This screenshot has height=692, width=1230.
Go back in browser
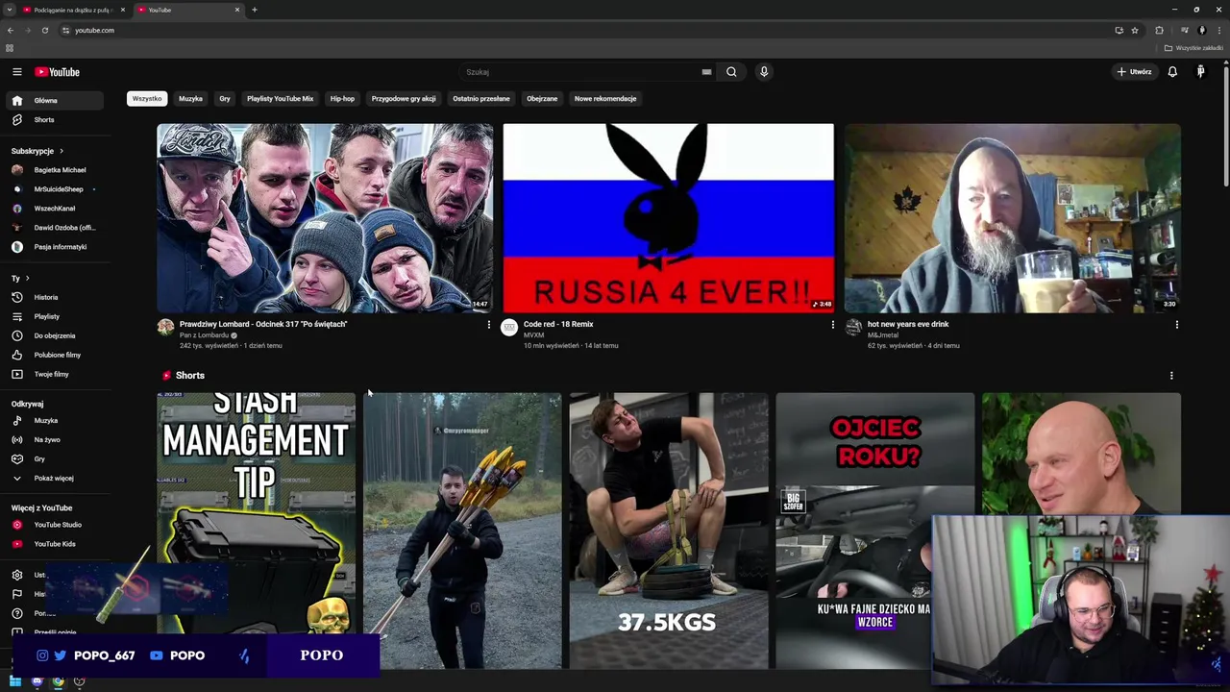click(11, 30)
